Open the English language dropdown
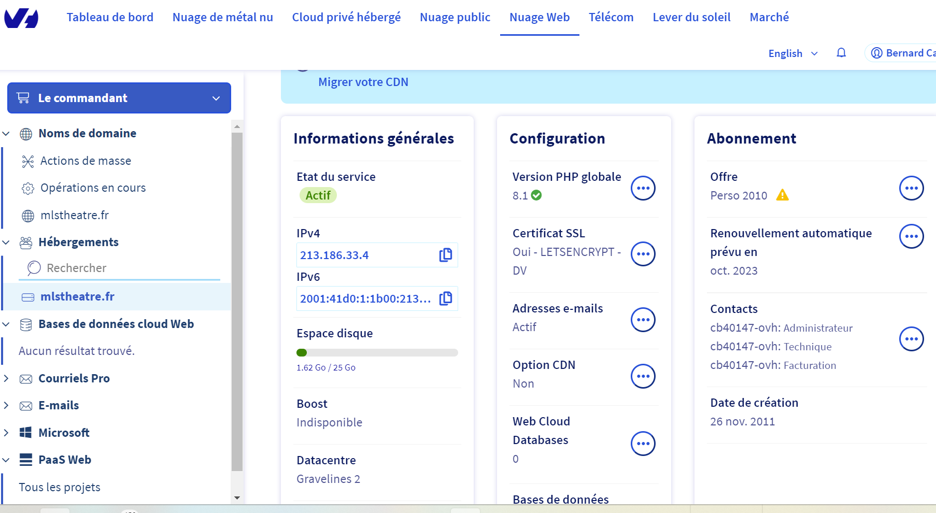The width and height of the screenshot is (936, 513). pyautogui.click(x=792, y=53)
